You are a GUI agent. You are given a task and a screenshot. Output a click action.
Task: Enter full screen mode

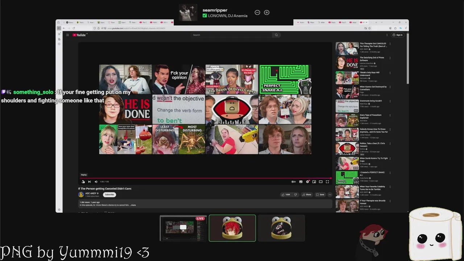[x=327, y=182]
